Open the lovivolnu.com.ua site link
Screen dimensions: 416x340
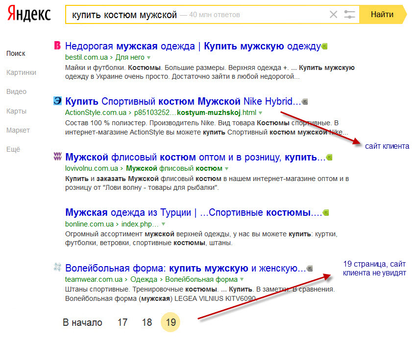pos(92,168)
